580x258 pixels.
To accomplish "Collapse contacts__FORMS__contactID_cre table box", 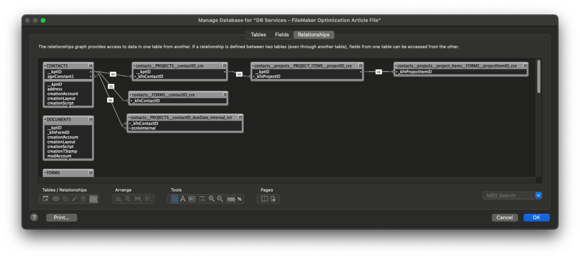I will tap(224, 95).
